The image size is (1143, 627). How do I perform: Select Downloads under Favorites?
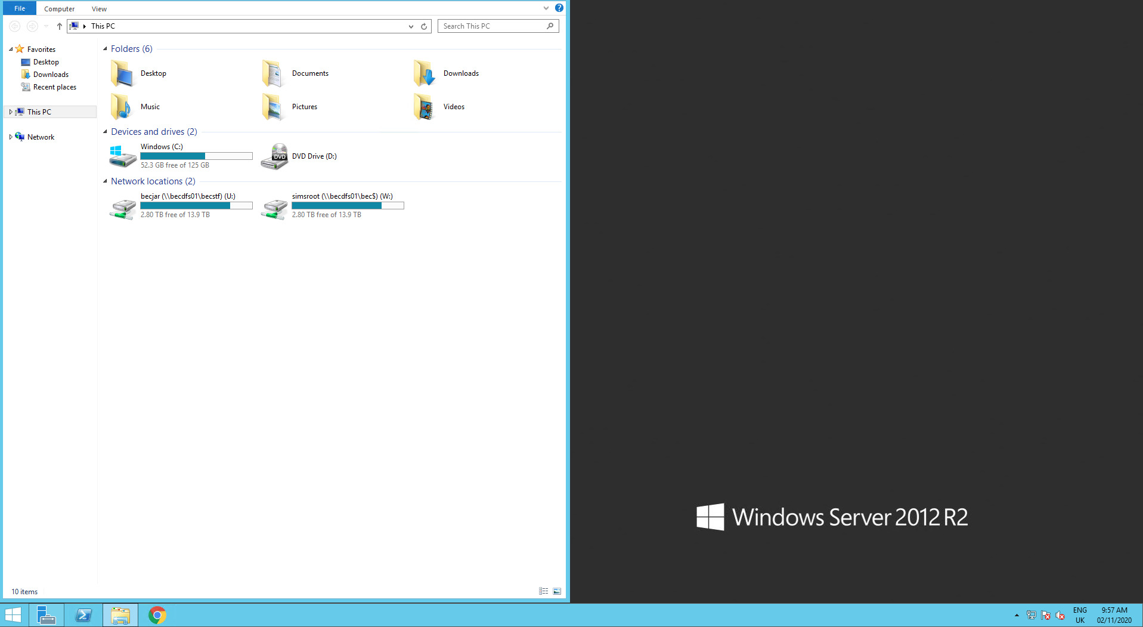pyautogui.click(x=51, y=75)
